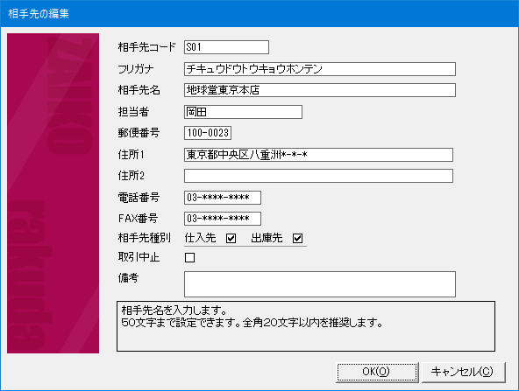519x391 pixels.
Task: Enable the 取引中止 checkbox
Action: (x=189, y=257)
